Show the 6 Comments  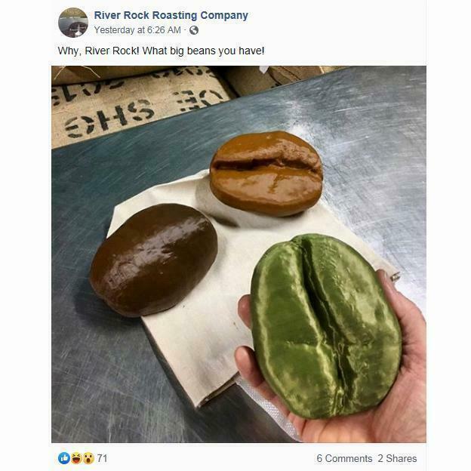coord(344,458)
